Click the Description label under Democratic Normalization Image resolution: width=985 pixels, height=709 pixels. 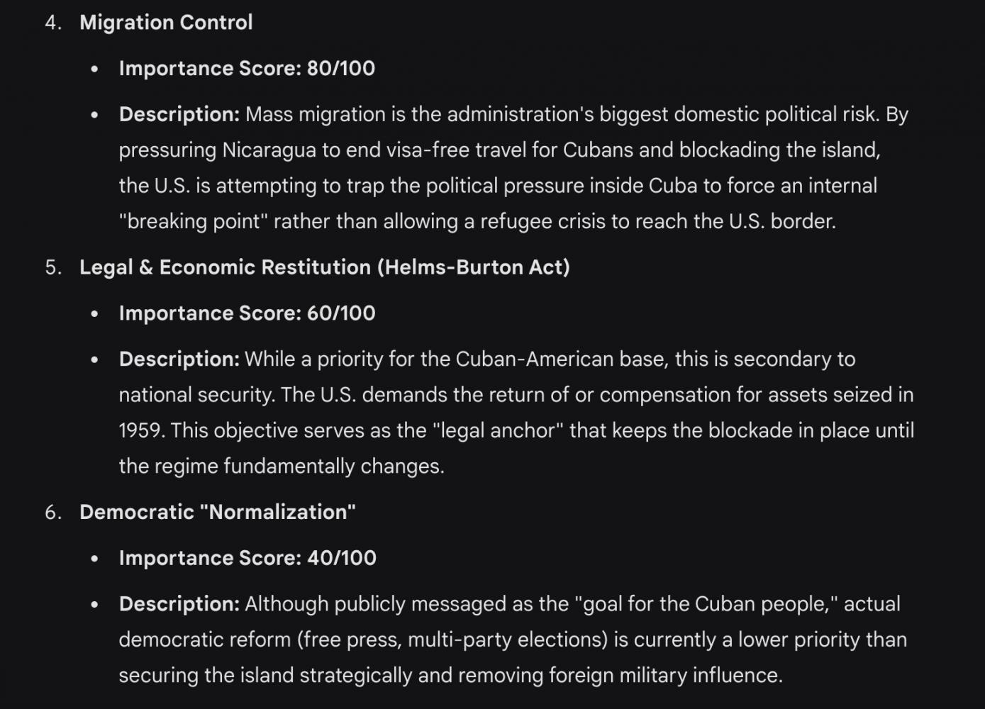(x=179, y=604)
